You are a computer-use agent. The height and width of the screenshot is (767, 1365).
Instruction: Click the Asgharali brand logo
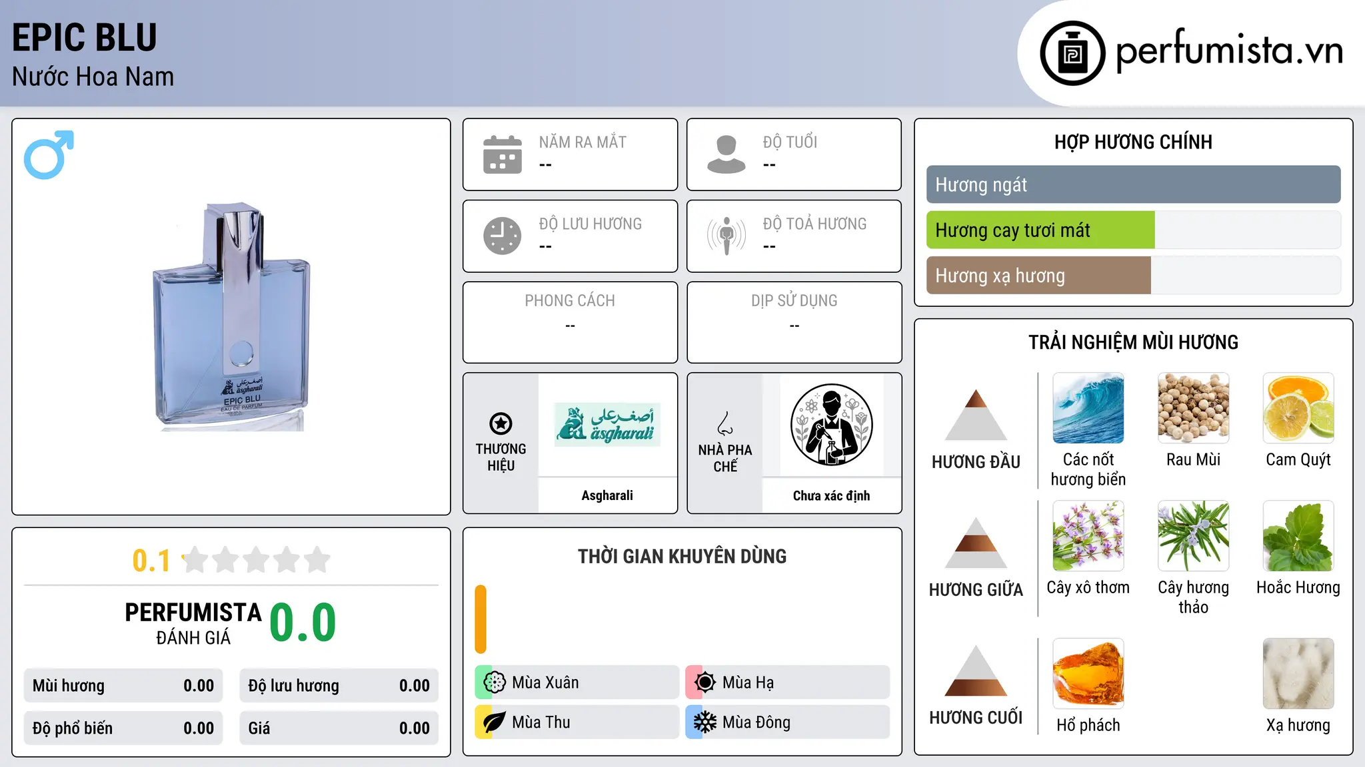(607, 424)
